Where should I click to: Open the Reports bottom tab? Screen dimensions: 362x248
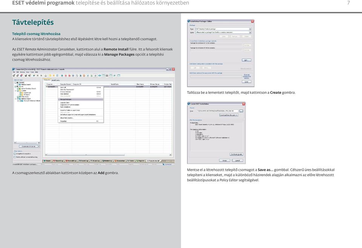tap(141, 161)
